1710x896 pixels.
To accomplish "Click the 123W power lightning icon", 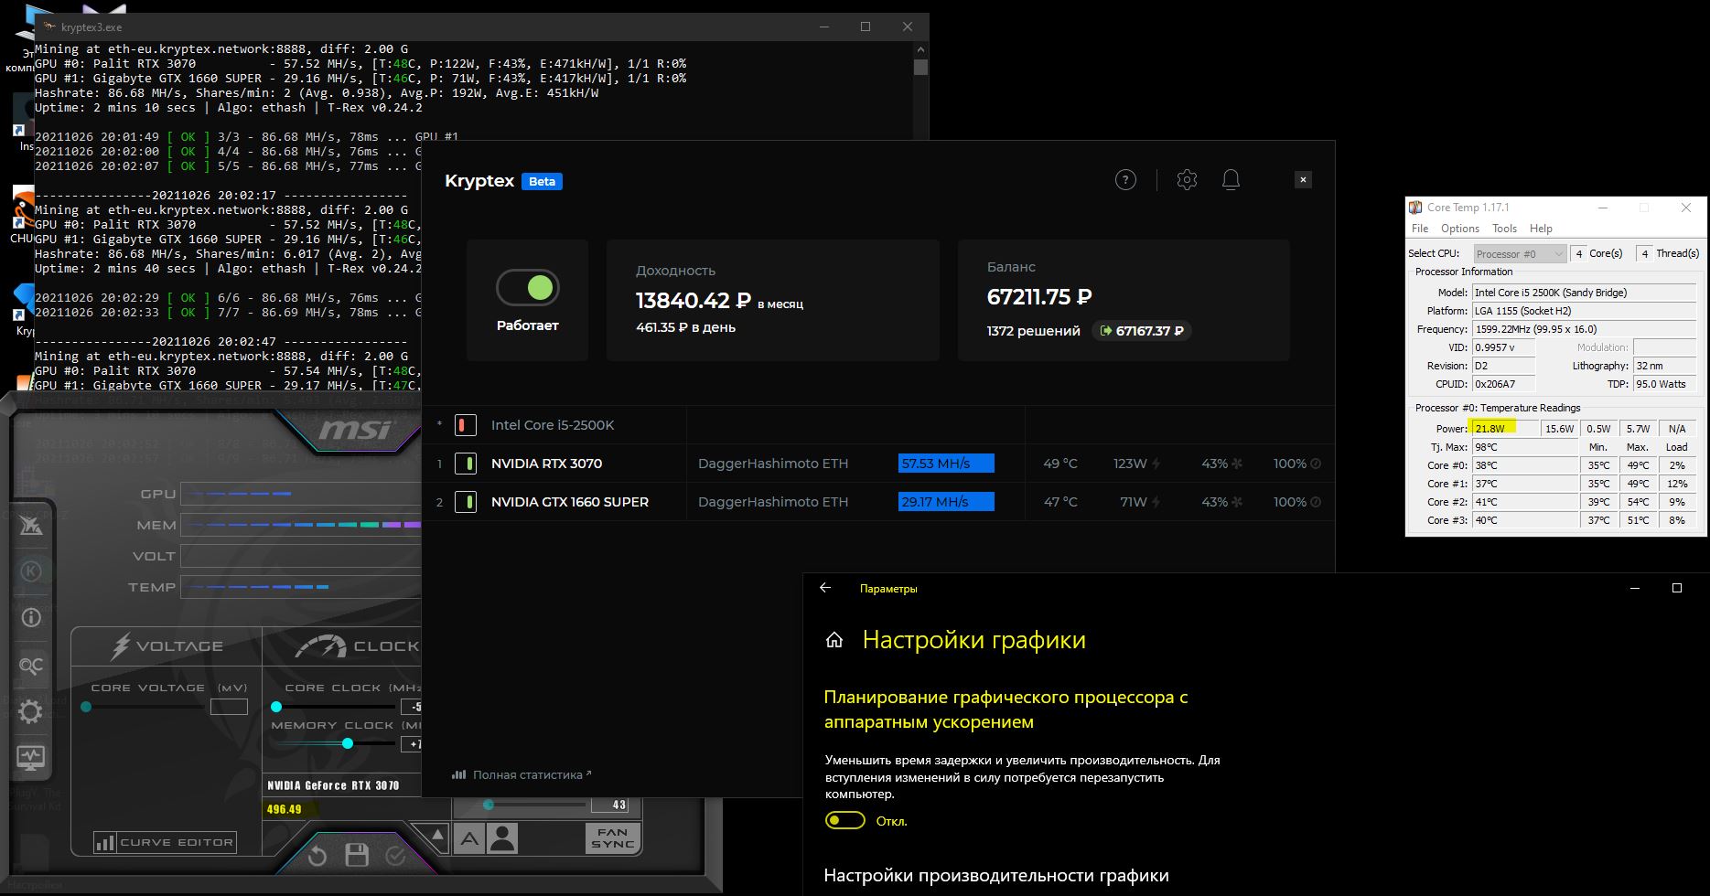I will [1156, 464].
